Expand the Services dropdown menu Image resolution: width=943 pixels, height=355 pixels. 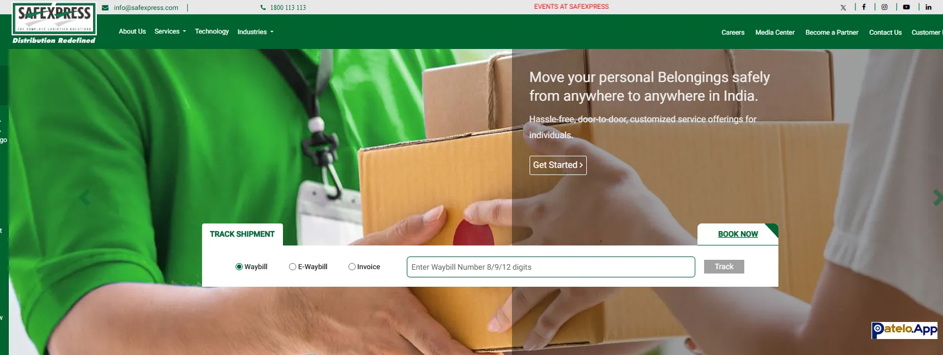coord(170,31)
